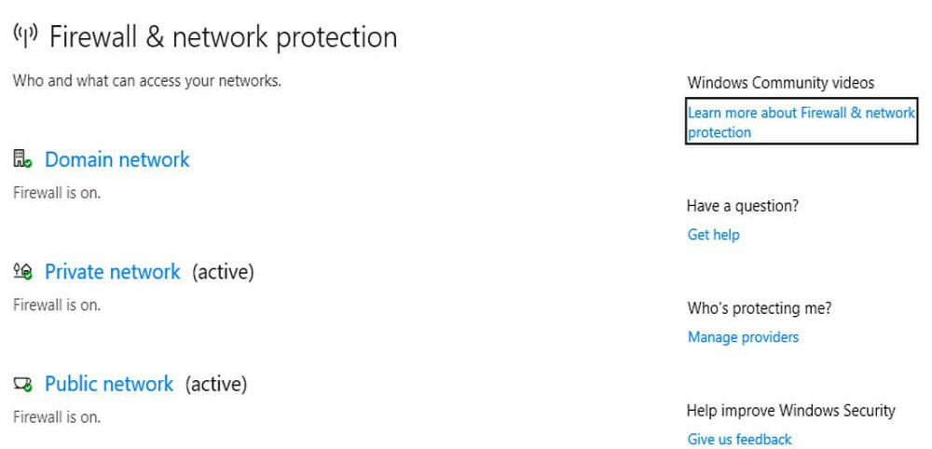Click 'Firewall is on' under Domain network
This screenshot has width=932, height=449.
click(57, 193)
